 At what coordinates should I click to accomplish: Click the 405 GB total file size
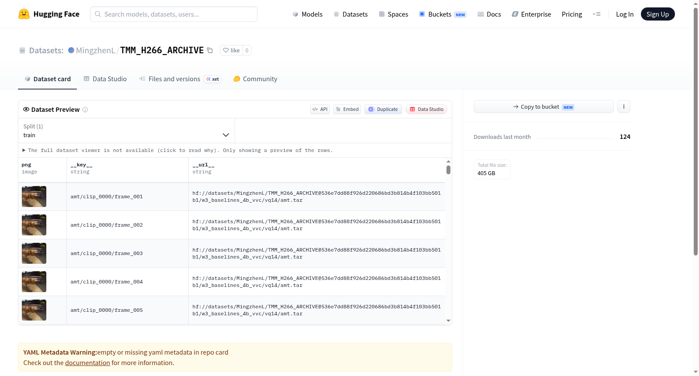pos(486,173)
